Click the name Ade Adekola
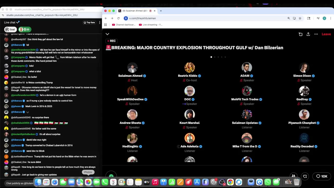The width and height of the screenshot is (334, 188). [189, 146]
